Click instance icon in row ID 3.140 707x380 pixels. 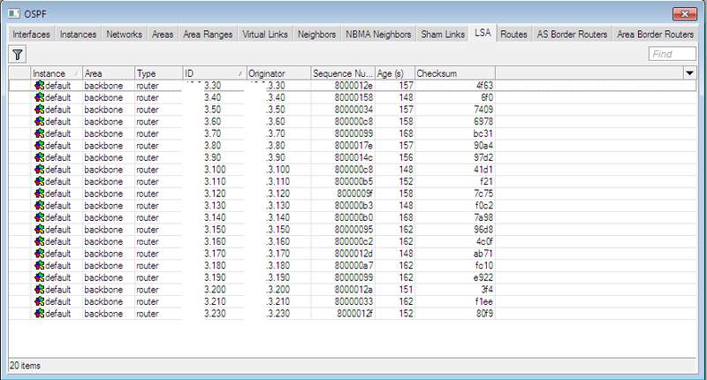click(x=39, y=217)
